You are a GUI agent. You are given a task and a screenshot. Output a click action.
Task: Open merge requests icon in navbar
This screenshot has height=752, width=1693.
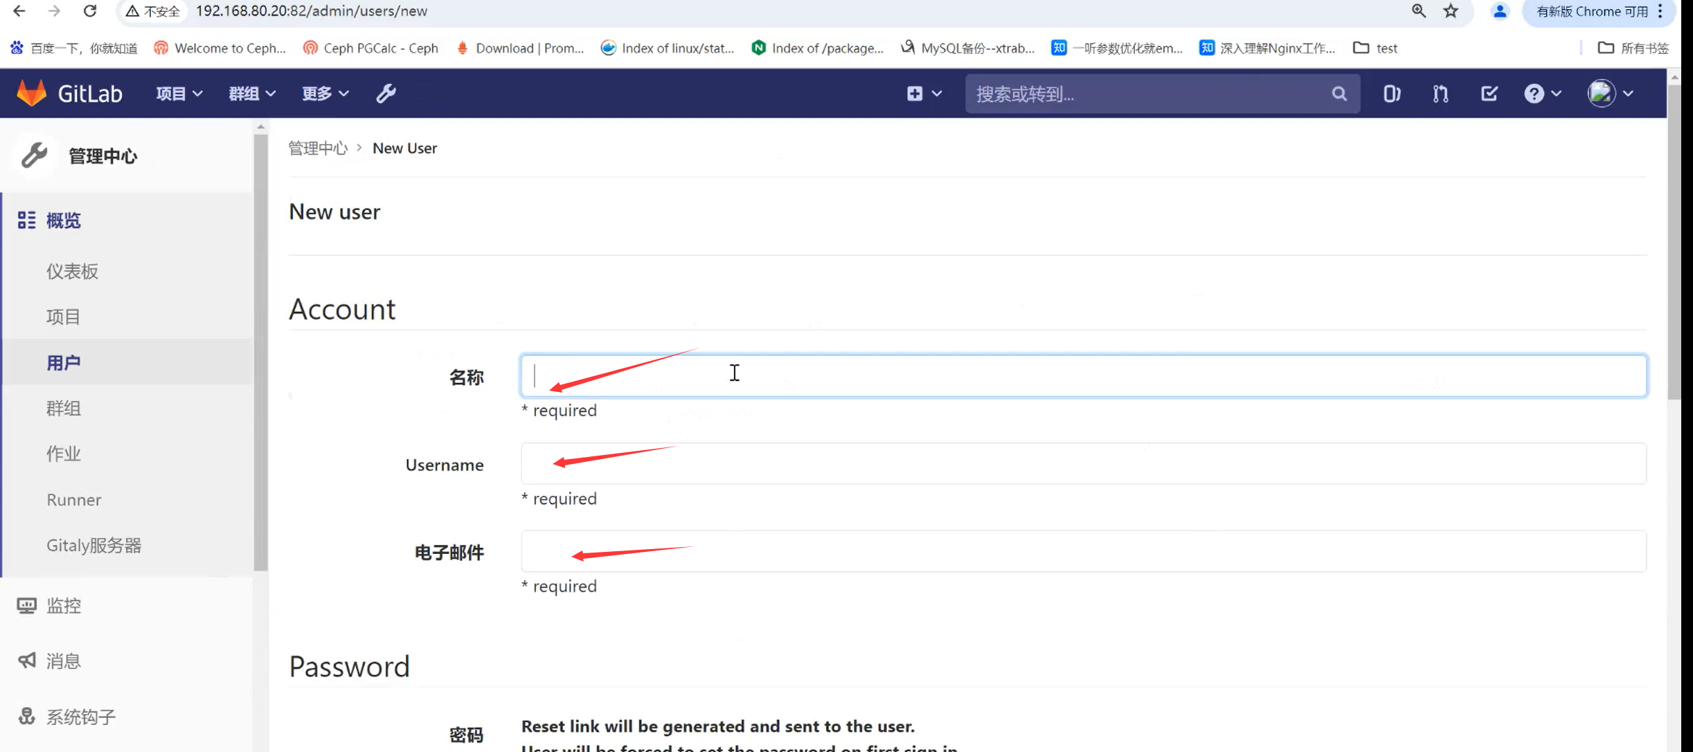(x=1440, y=93)
